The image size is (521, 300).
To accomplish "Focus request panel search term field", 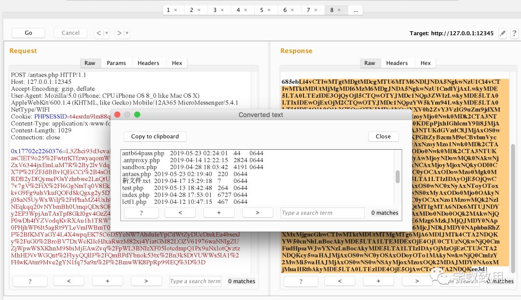I will click(195, 281).
